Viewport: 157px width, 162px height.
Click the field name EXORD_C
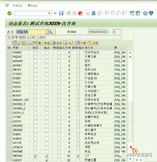tap(19, 104)
